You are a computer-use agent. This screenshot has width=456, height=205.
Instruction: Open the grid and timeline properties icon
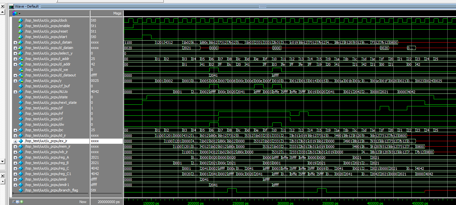coord(17,202)
